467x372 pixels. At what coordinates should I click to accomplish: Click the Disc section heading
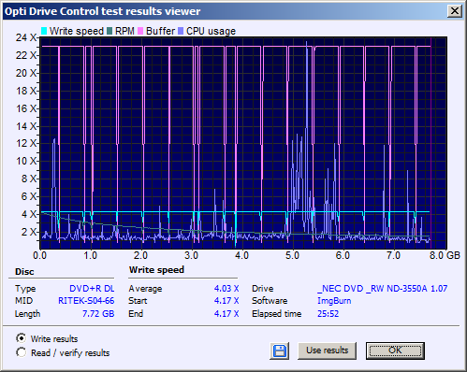[x=24, y=272]
